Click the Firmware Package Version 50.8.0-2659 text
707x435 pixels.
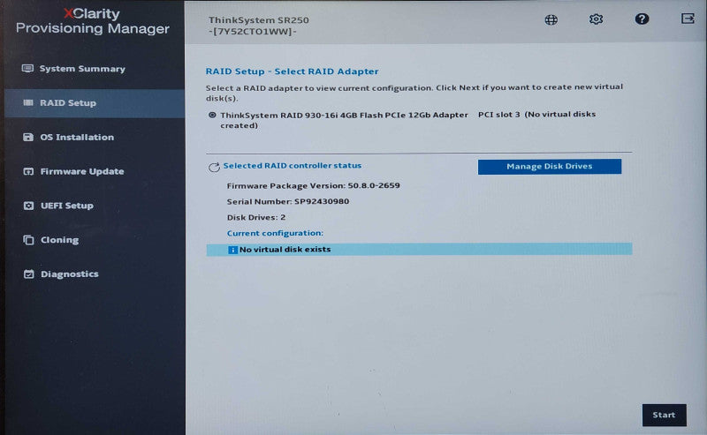[x=313, y=185]
